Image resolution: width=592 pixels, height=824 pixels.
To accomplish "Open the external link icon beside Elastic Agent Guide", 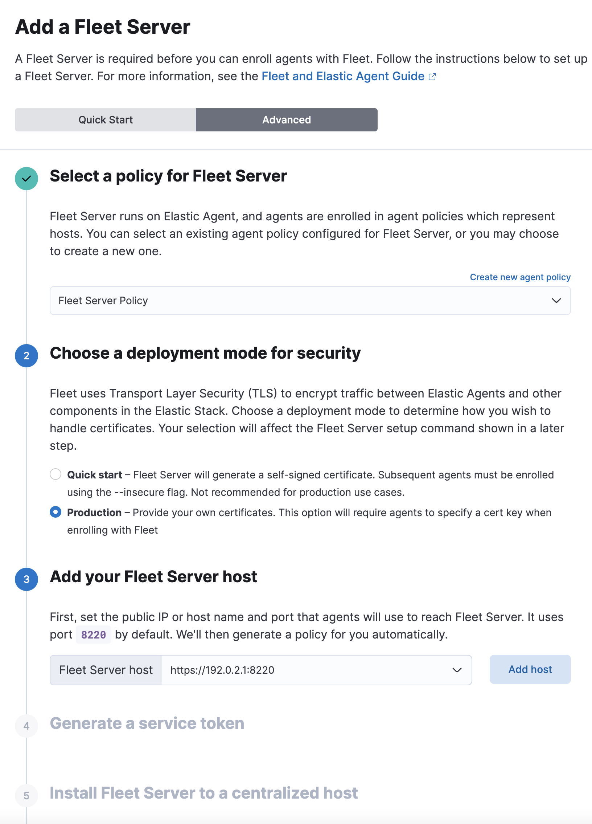I will (432, 76).
